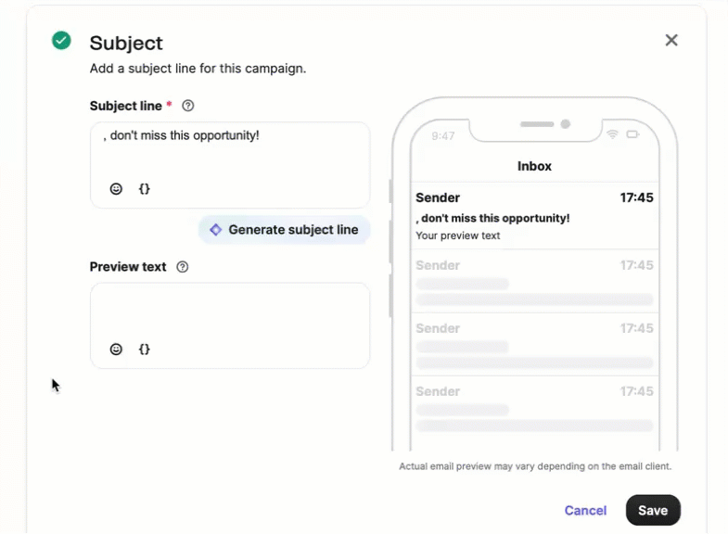Close the Subject dialog with X
Screen dimensions: 728x534
point(671,41)
